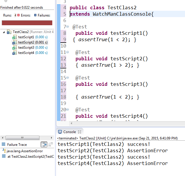Image resolution: width=185 pixels, height=176 pixels.
Task: Click 'Finished after 0.022 seconds' status
Action: tap(22, 8)
